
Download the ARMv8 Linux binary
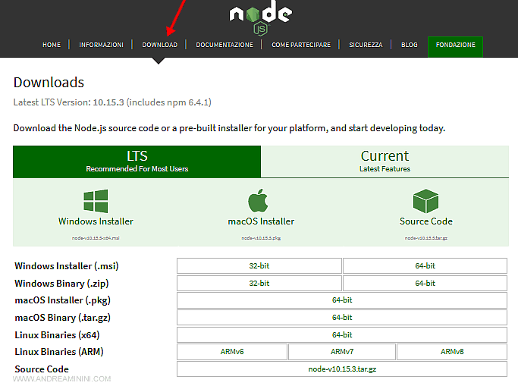coord(451,352)
